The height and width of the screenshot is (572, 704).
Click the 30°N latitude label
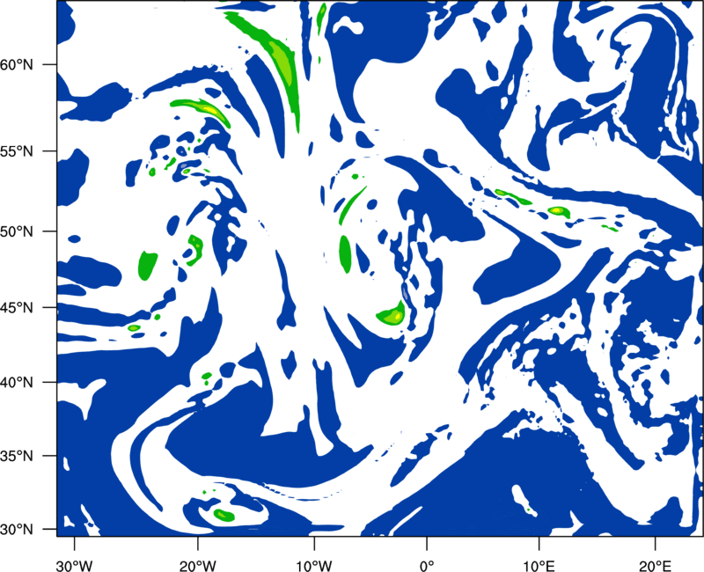pos(17,530)
